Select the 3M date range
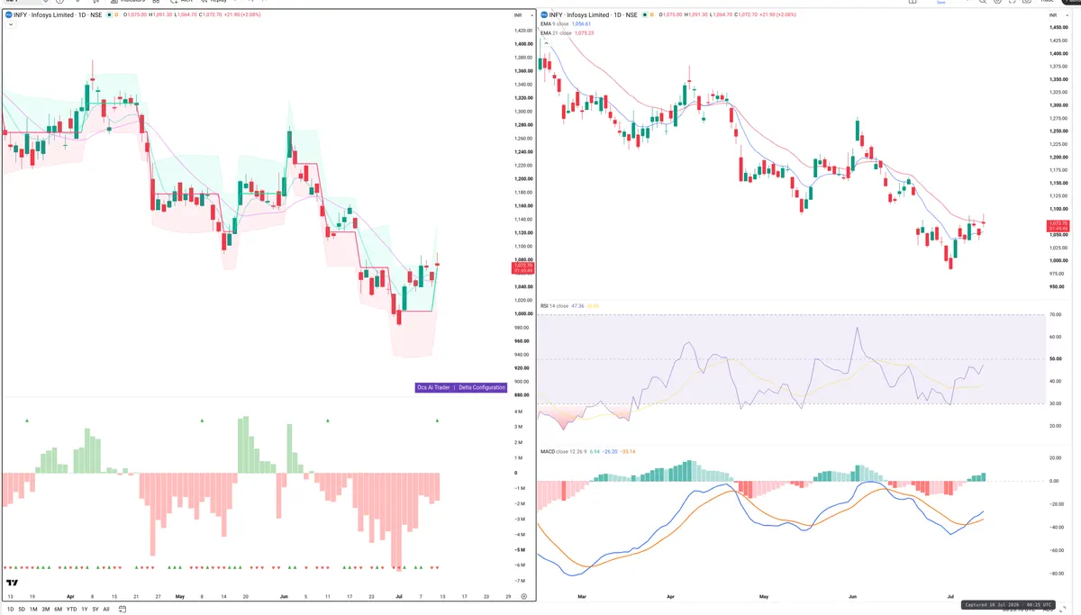This screenshot has width=1081, height=615. (x=45, y=609)
